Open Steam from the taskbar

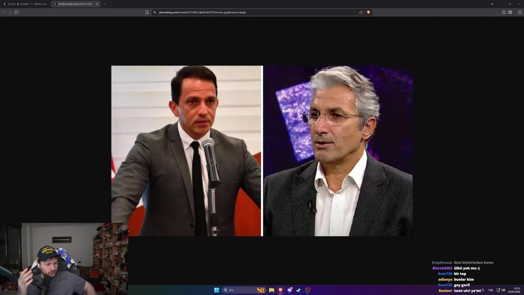[x=298, y=290]
